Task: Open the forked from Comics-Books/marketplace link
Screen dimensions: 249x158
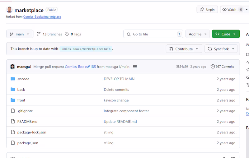Action: pos(42,17)
